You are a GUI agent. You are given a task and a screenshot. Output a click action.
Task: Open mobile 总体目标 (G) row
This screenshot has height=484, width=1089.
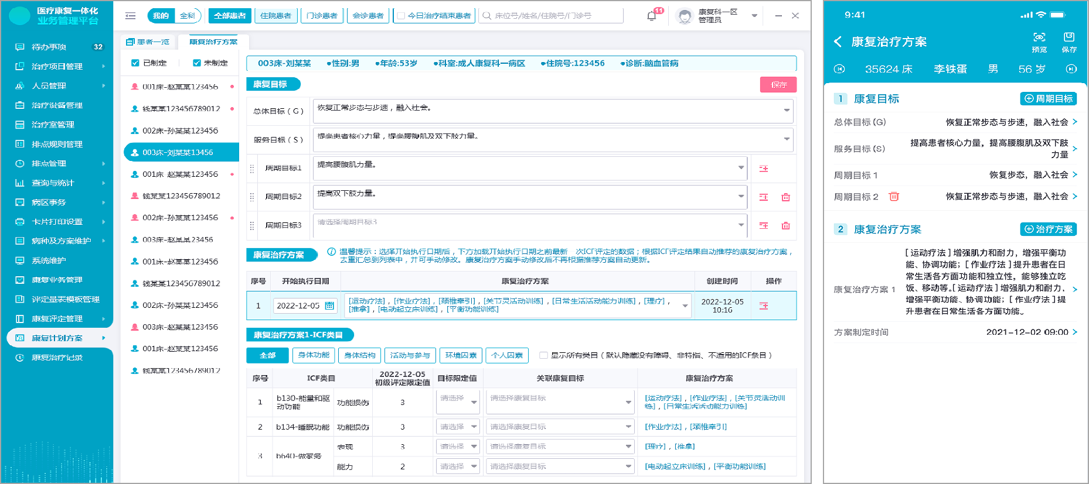pyautogui.click(x=955, y=122)
